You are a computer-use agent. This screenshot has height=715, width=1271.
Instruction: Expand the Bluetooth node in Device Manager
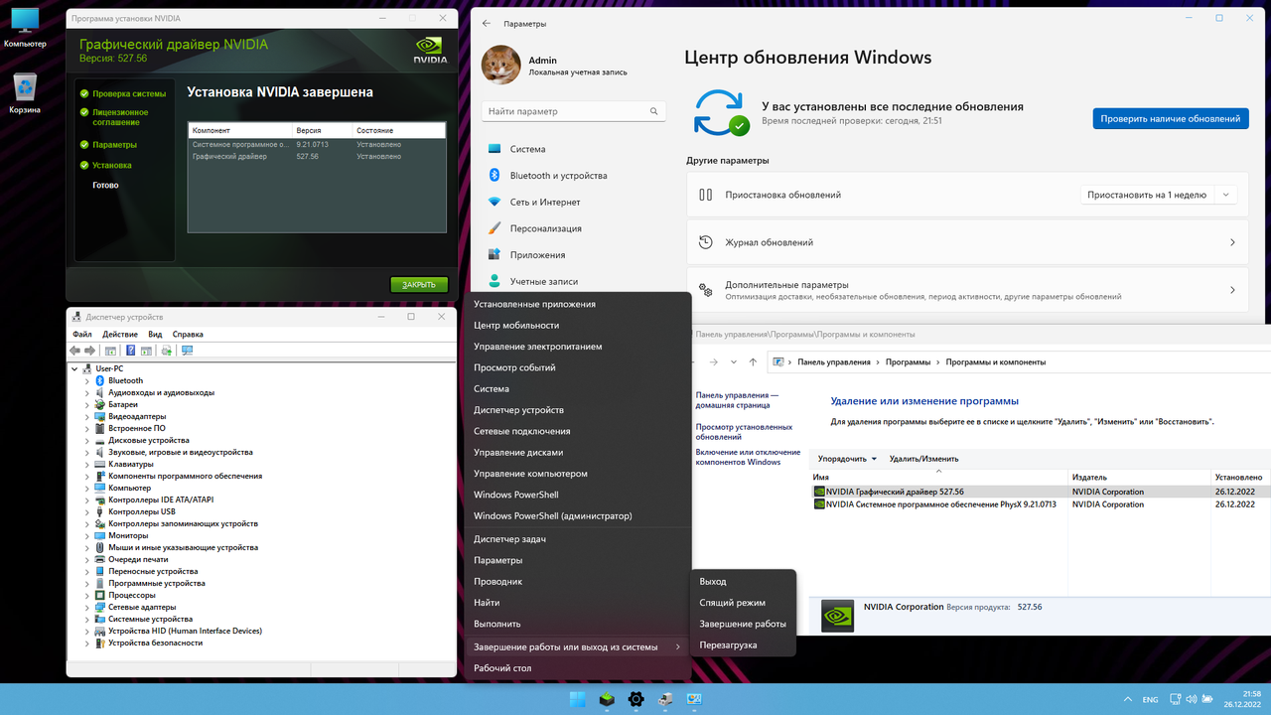(x=87, y=380)
